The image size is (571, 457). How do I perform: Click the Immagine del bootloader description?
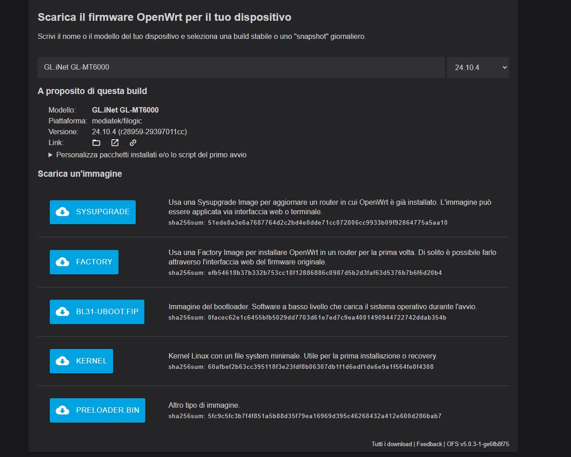point(323,306)
